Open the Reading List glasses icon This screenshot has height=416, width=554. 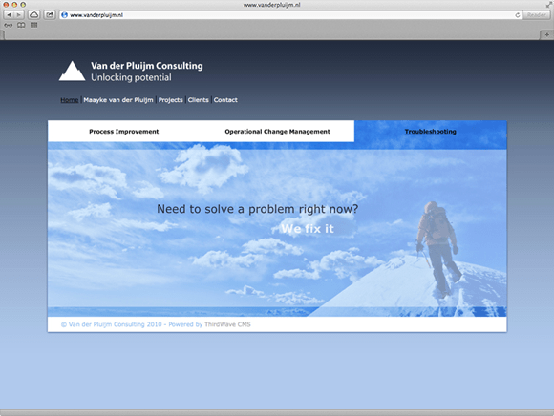(9, 25)
